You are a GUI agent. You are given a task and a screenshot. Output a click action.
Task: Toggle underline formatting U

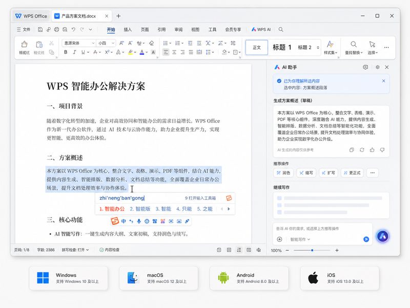tap(83, 52)
